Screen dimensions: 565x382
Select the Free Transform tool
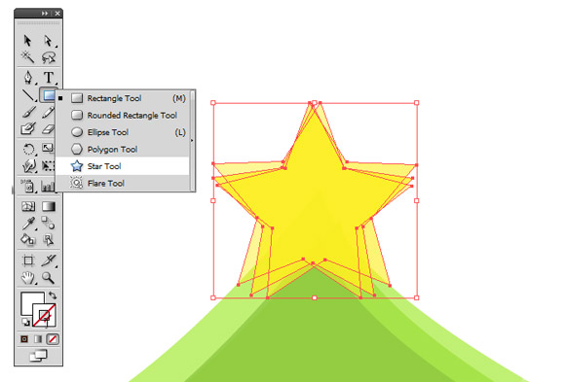tap(48, 165)
